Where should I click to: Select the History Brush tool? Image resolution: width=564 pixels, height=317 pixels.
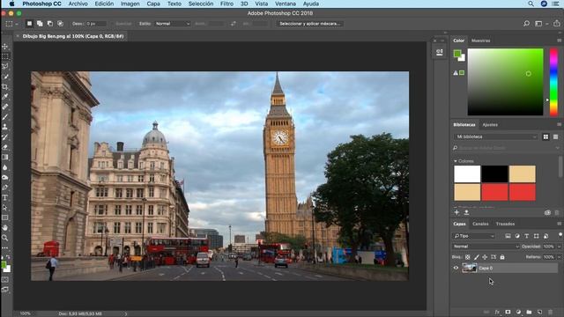[x=5, y=137]
